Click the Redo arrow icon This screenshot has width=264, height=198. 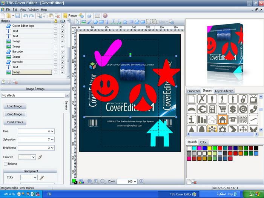coord(31,16)
